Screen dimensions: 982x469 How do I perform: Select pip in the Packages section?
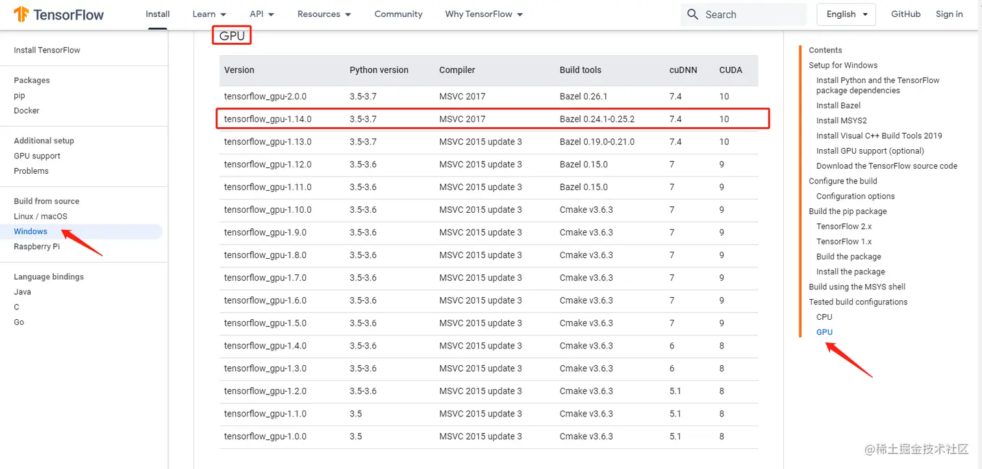coord(19,95)
